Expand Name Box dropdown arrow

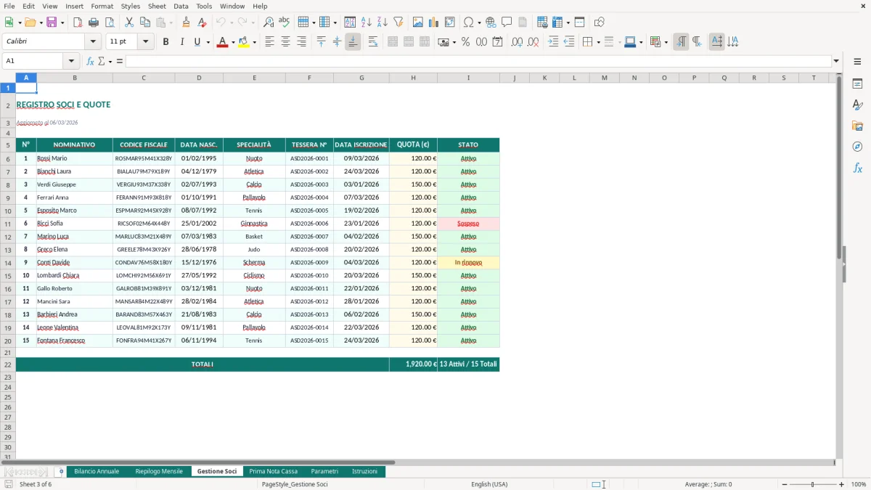click(x=71, y=61)
